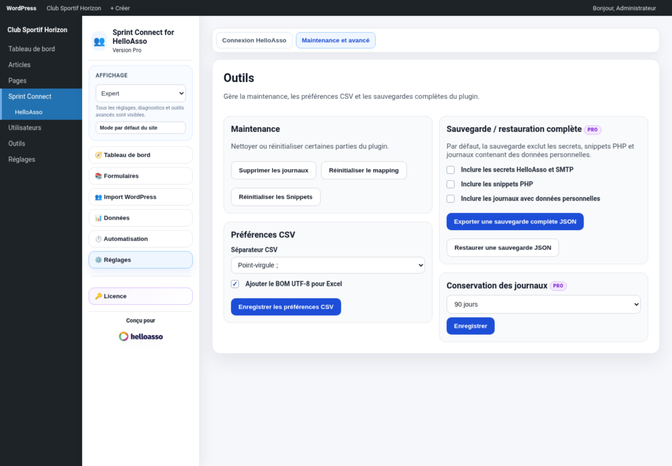Click the gear icon beside Réglages
Screen dimensions: 672x466
(98, 260)
